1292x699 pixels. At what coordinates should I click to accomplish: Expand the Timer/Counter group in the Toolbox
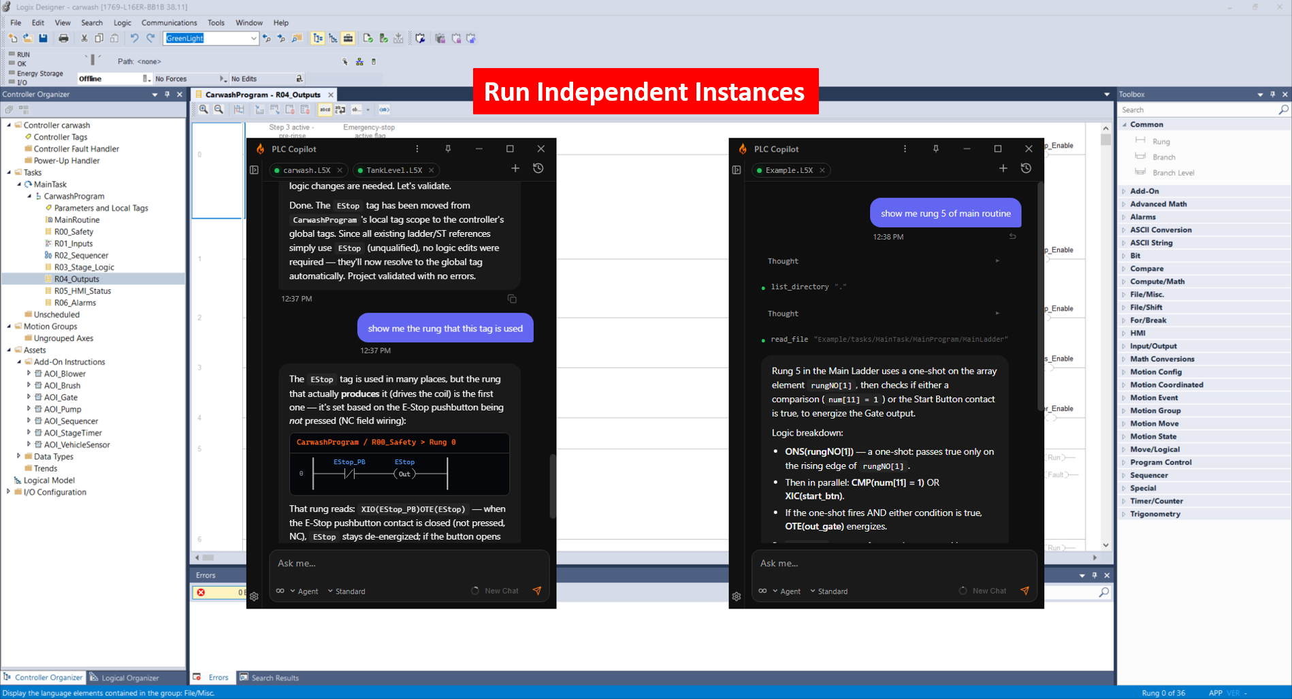click(x=1124, y=501)
